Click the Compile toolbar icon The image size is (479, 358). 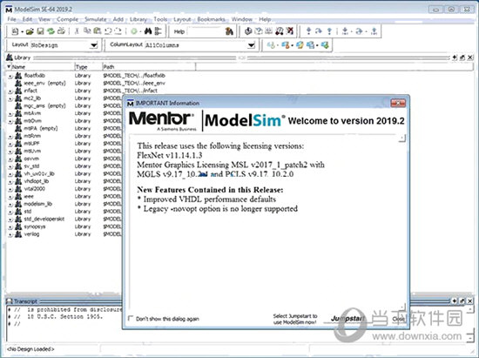click(x=248, y=31)
